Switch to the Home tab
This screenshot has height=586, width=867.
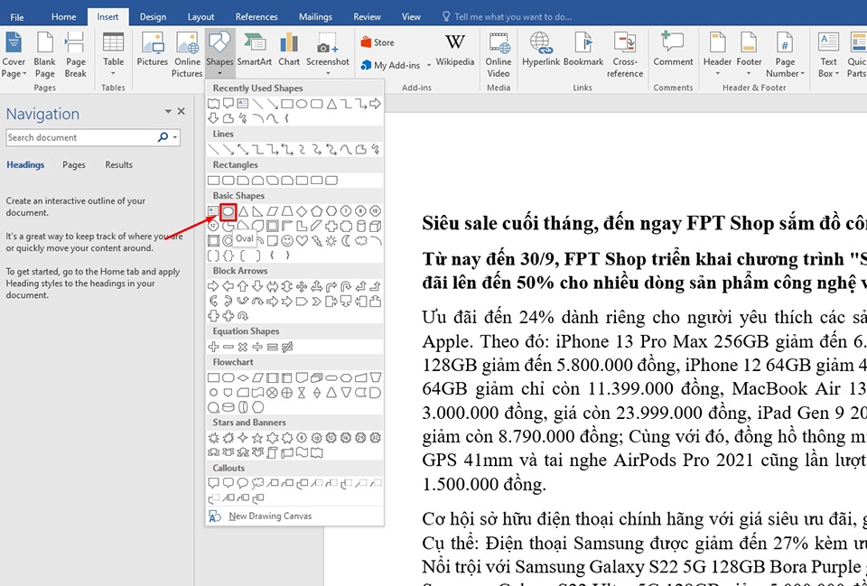tap(63, 16)
